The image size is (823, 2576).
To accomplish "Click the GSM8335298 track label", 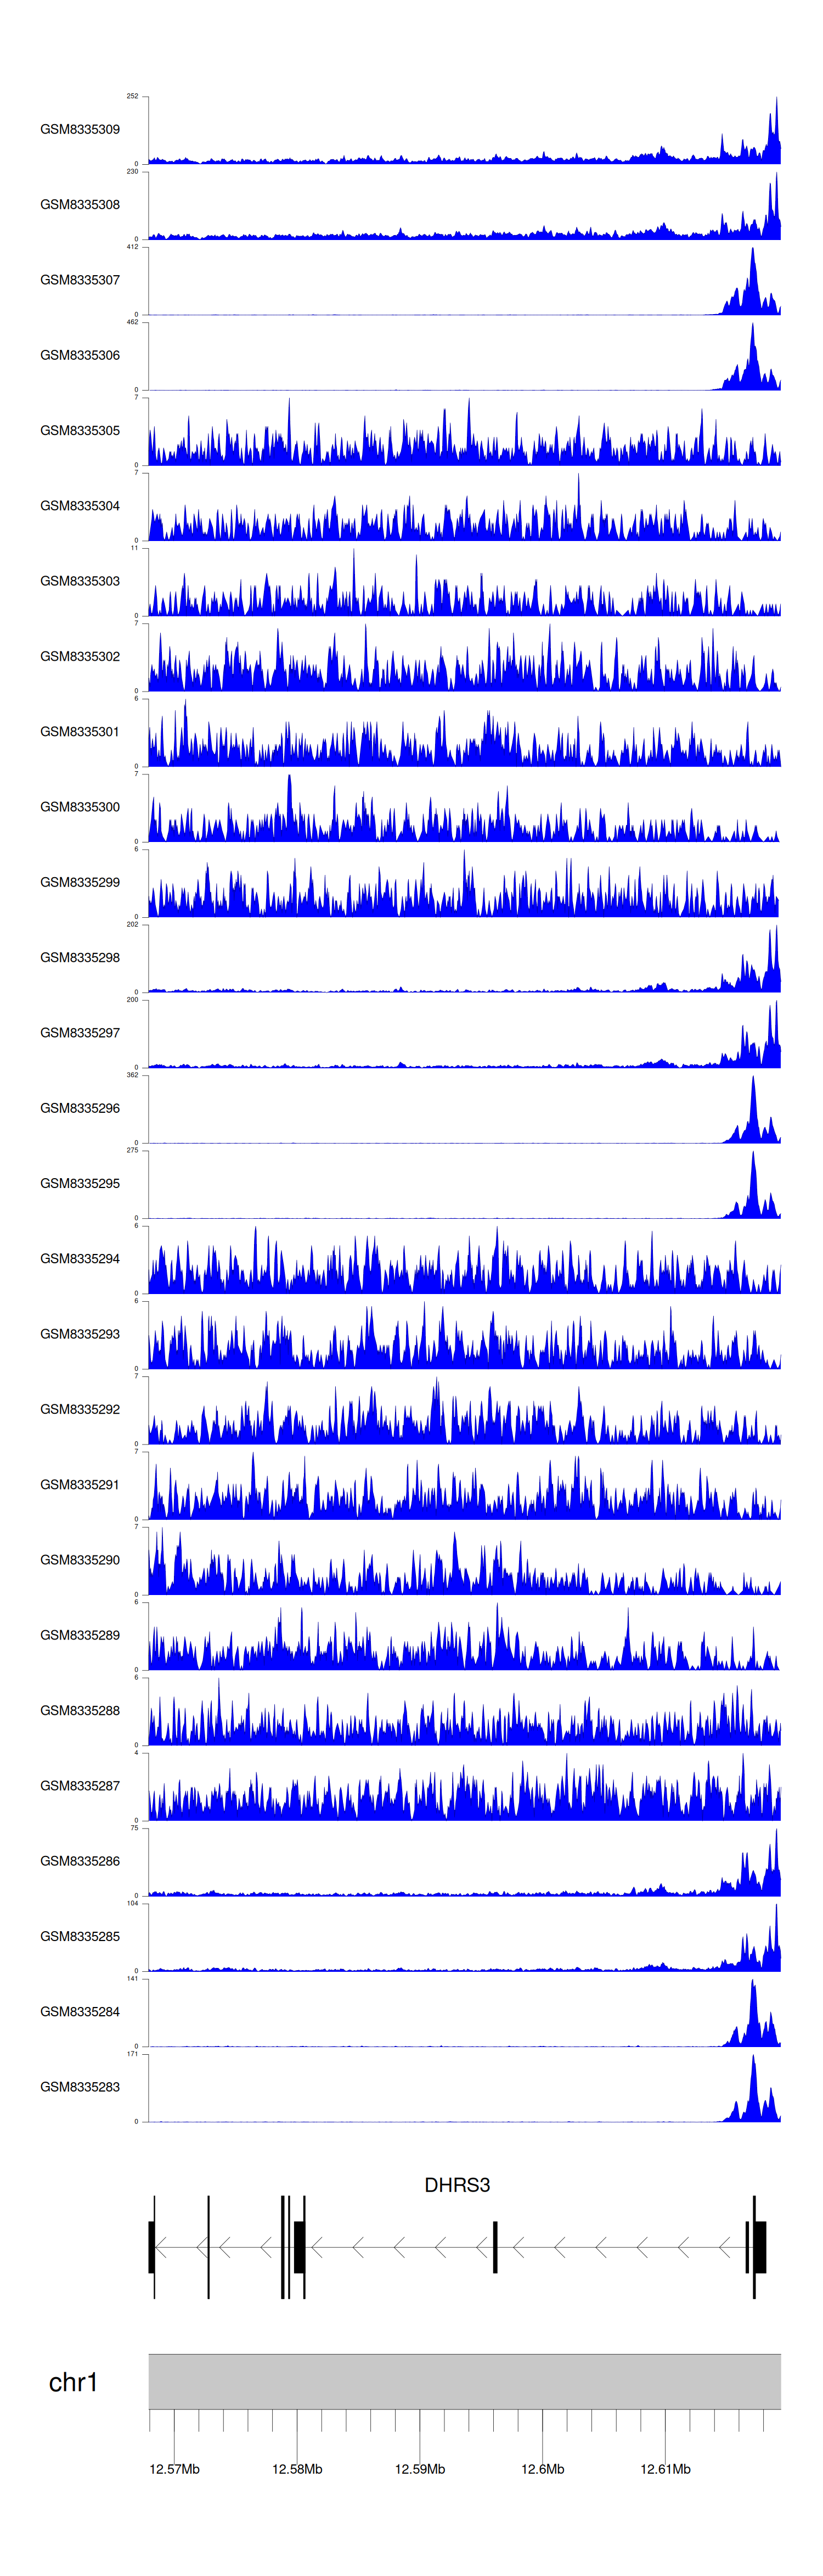I will tap(80, 958).
